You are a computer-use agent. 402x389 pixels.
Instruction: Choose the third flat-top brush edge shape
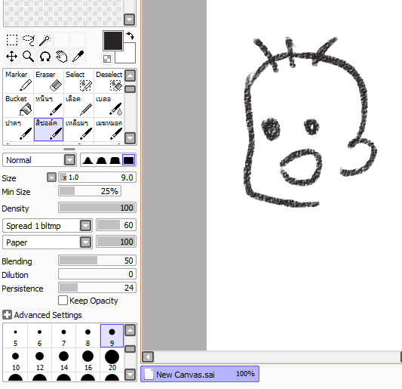click(115, 160)
